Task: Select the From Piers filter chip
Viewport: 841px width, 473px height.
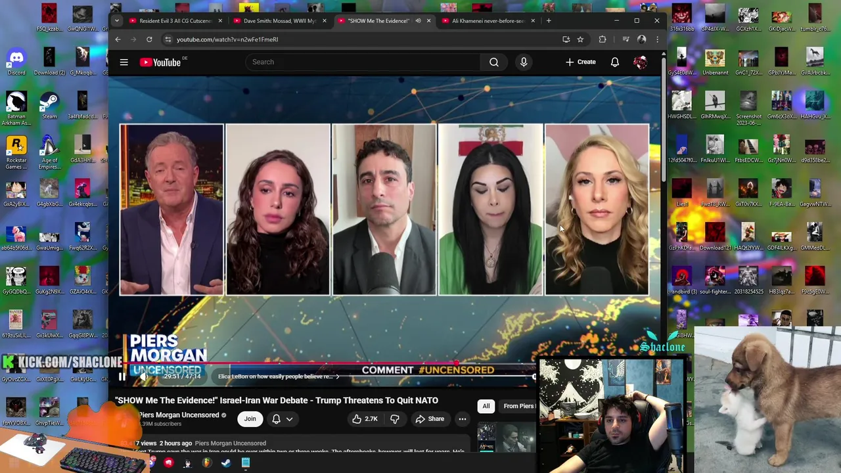Action: 518,406
